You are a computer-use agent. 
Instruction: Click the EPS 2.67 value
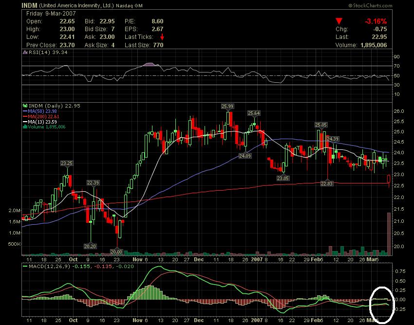(x=157, y=29)
